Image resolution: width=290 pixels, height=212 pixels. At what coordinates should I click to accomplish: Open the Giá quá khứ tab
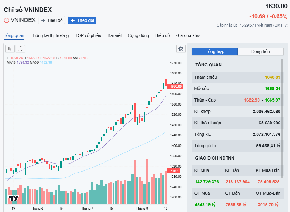[188, 35]
